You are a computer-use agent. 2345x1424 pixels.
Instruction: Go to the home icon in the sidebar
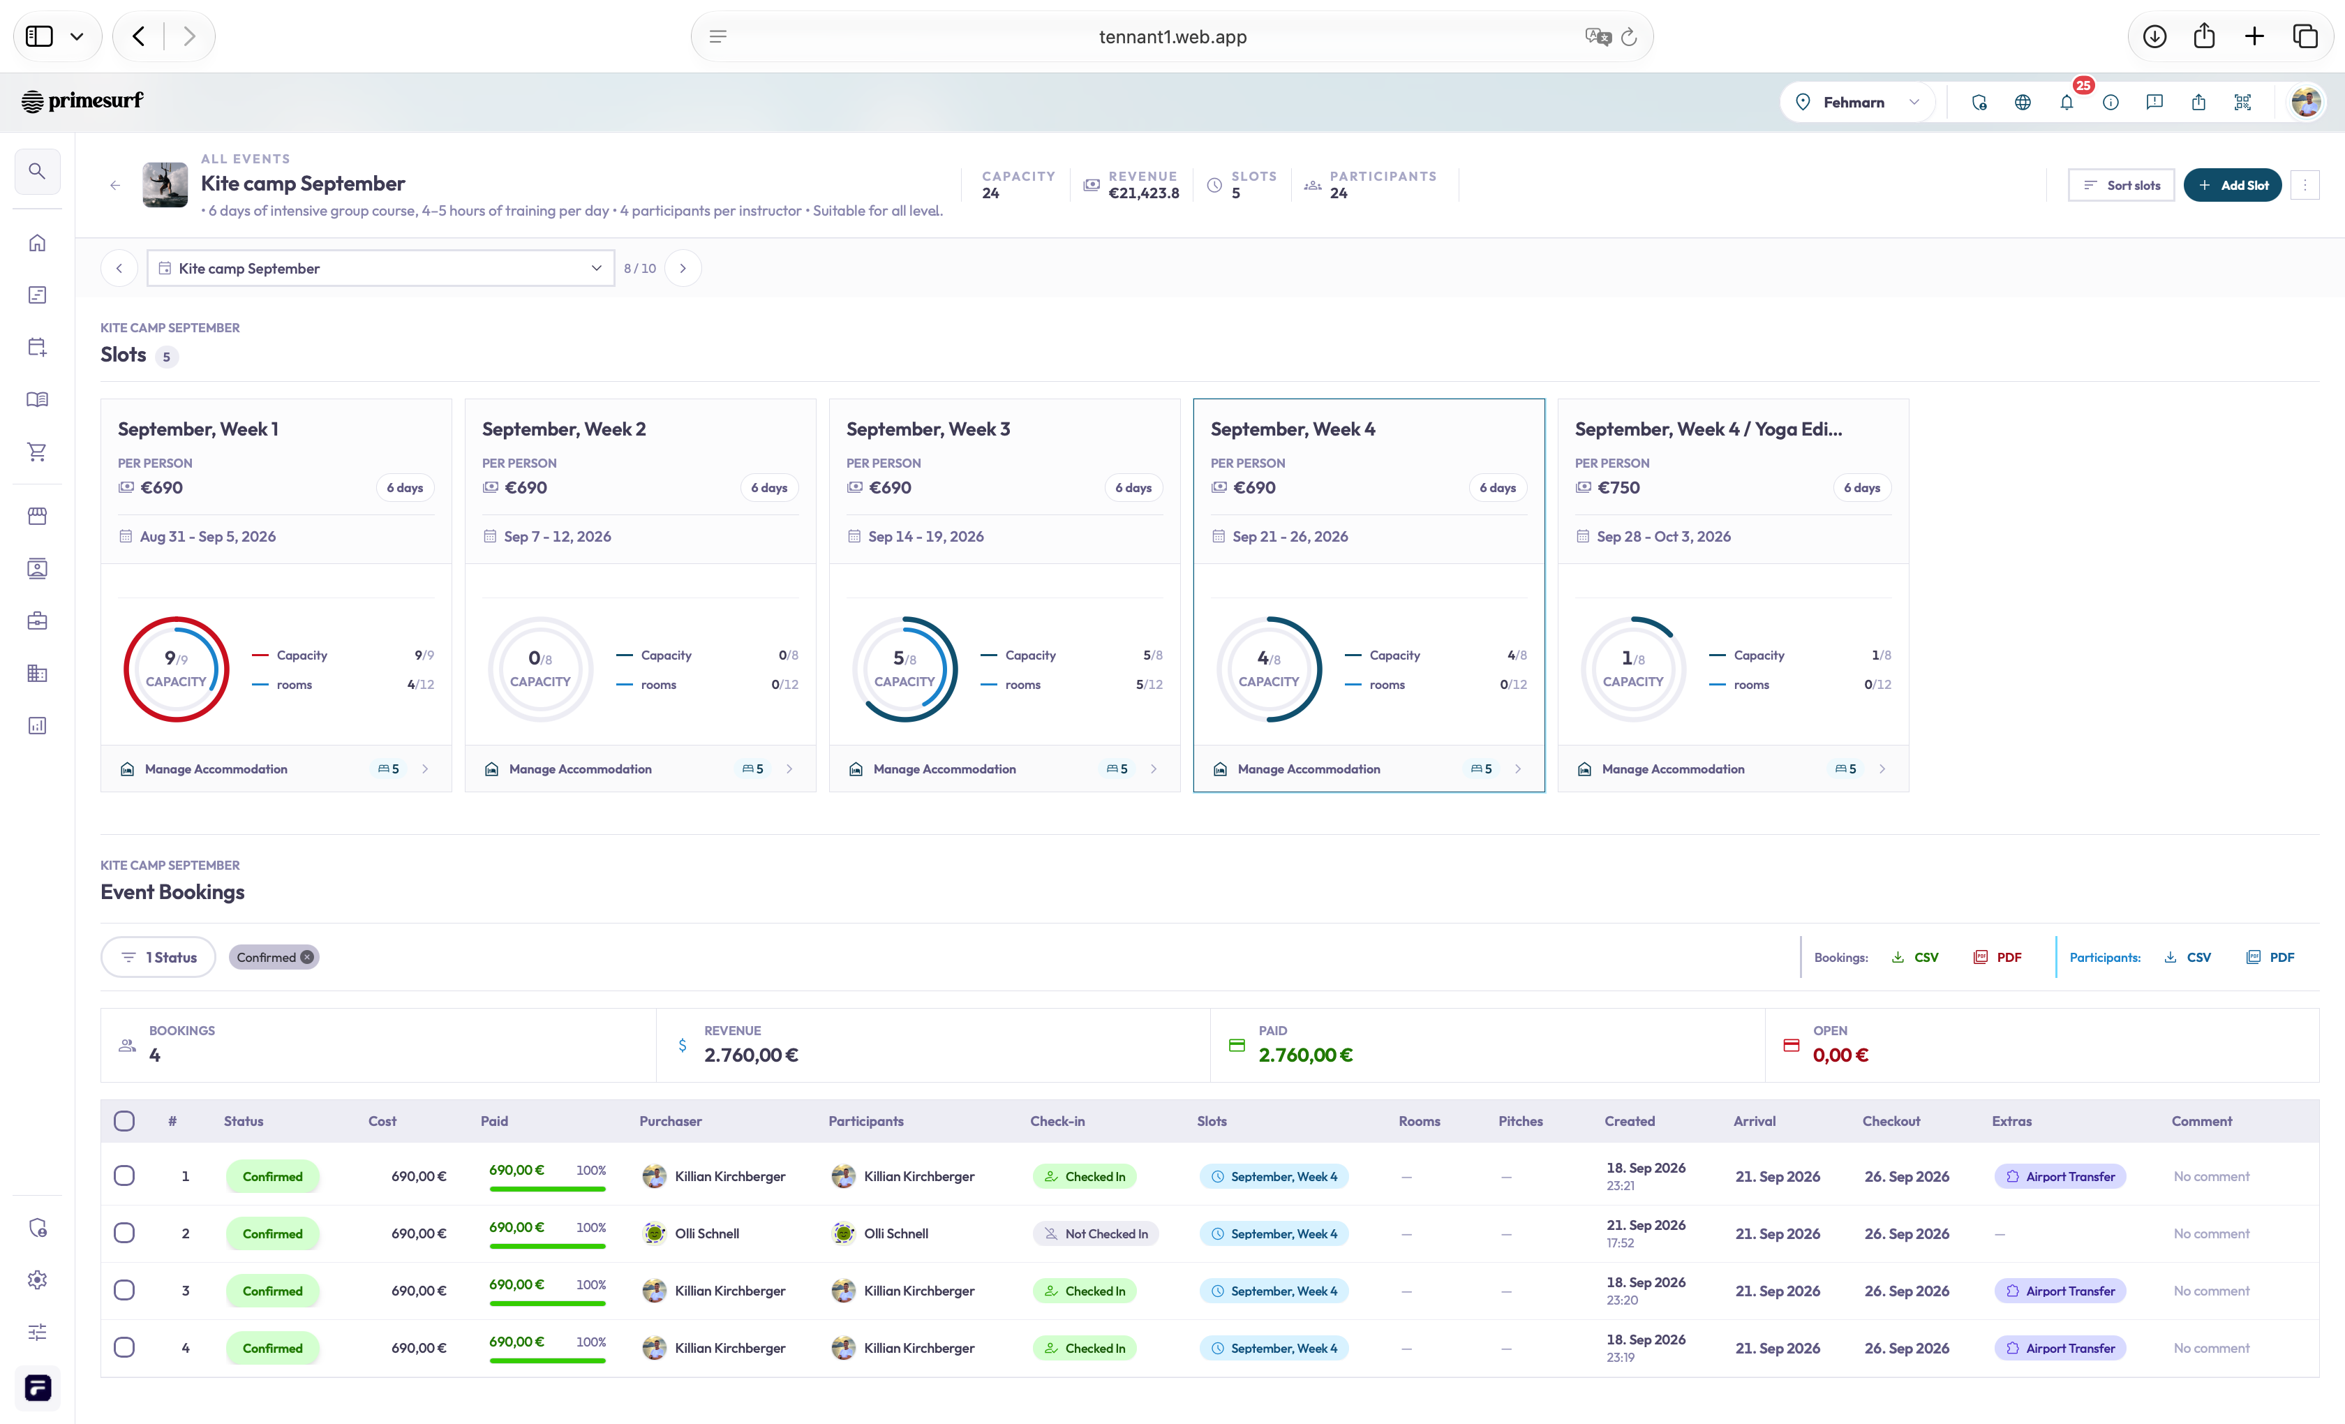pyautogui.click(x=37, y=243)
